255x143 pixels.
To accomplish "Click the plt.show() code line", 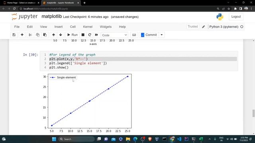I will pos(59,68).
